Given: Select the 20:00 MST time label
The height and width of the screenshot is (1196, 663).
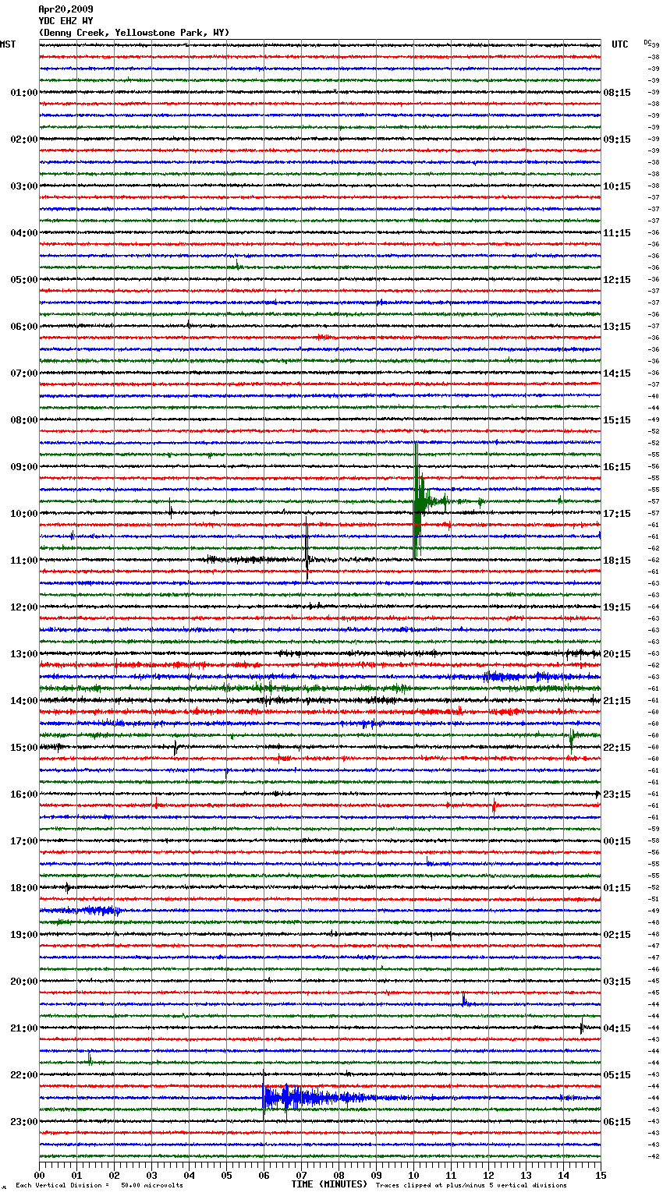Looking at the screenshot, I should [24, 982].
